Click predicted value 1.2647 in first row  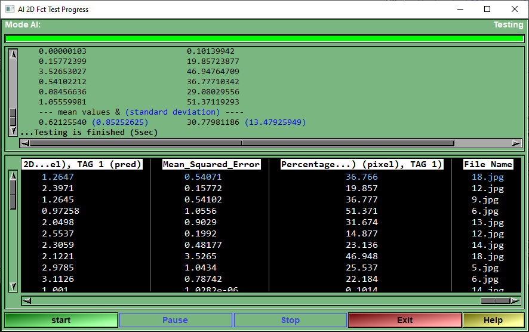pos(58,177)
